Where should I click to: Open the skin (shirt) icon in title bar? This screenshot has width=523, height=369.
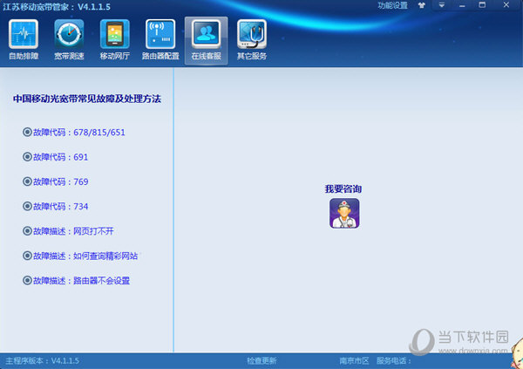tap(422, 5)
